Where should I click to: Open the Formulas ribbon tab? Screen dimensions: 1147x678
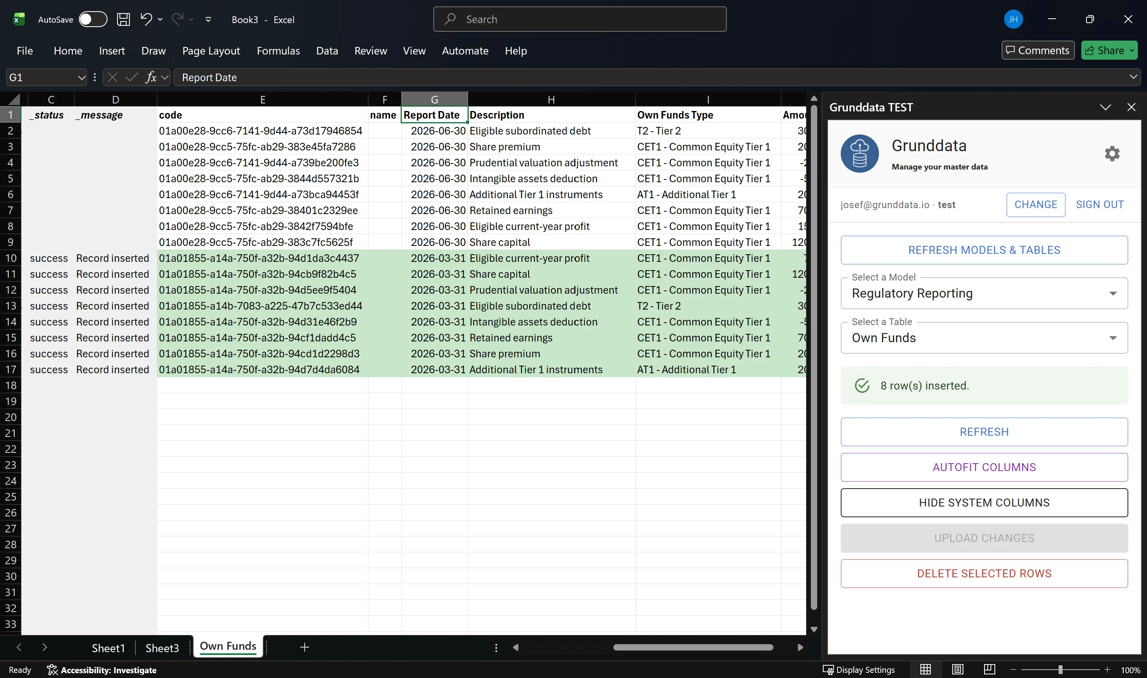(278, 51)
